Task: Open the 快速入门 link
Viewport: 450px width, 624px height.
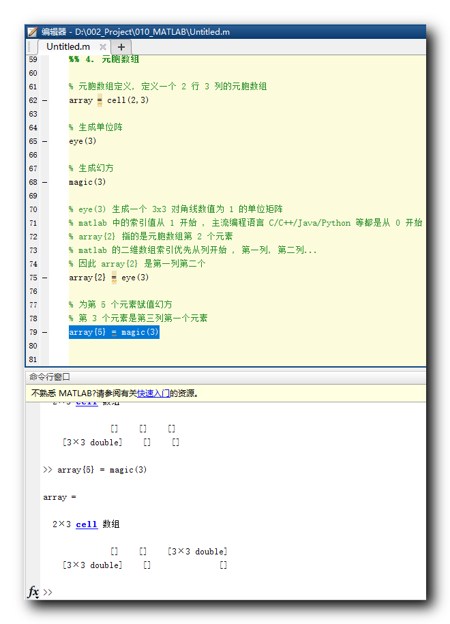Action: point(153,393)
